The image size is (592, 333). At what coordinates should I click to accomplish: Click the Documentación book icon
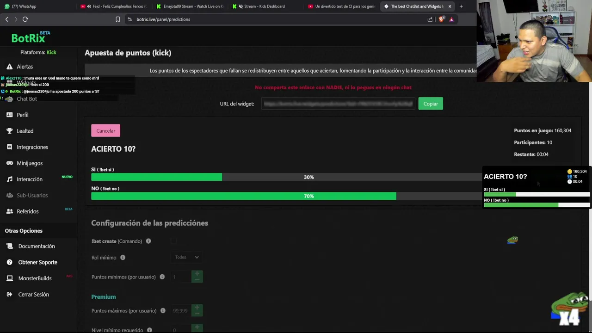click(x=9, y=246)
